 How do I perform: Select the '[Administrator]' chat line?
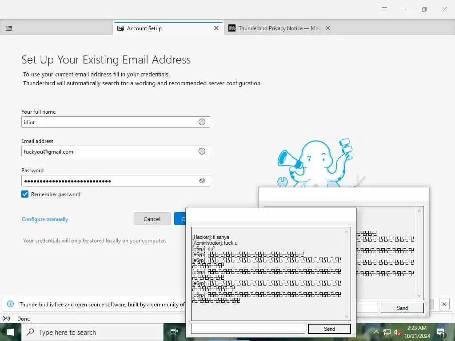[215, 243]
